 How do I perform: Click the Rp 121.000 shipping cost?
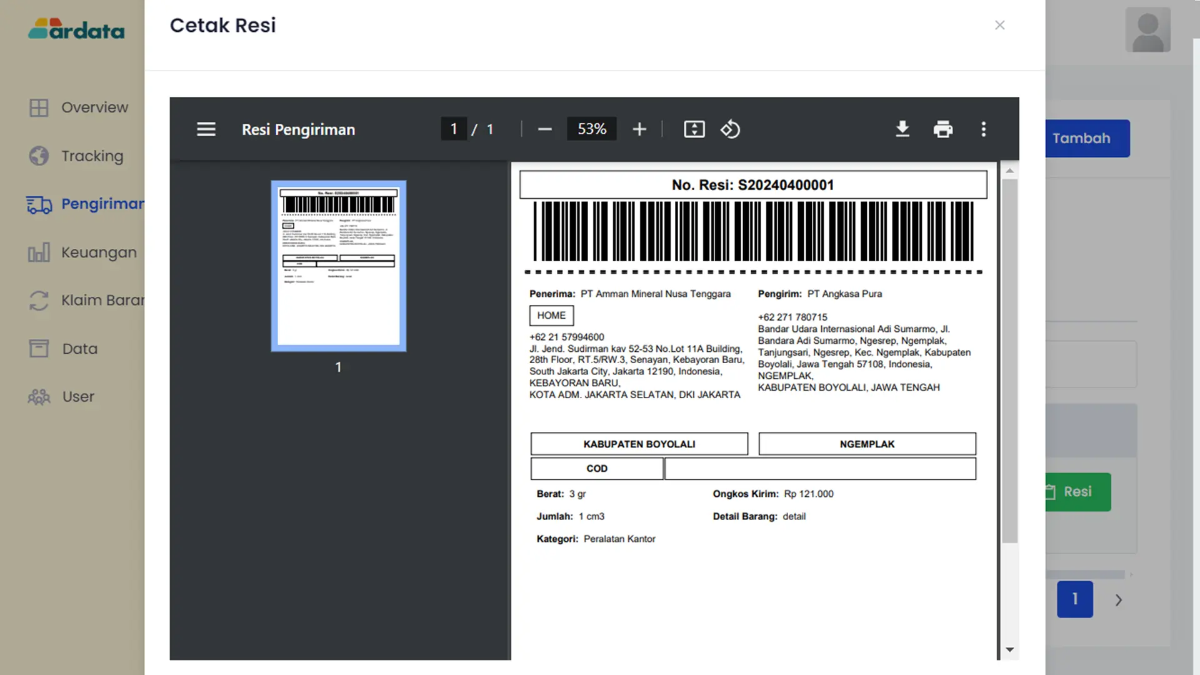coord(809,494)
